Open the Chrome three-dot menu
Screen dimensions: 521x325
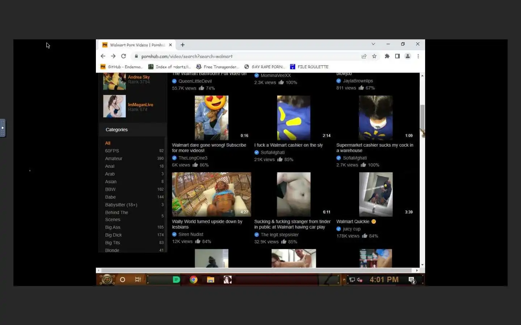point(418,56)
